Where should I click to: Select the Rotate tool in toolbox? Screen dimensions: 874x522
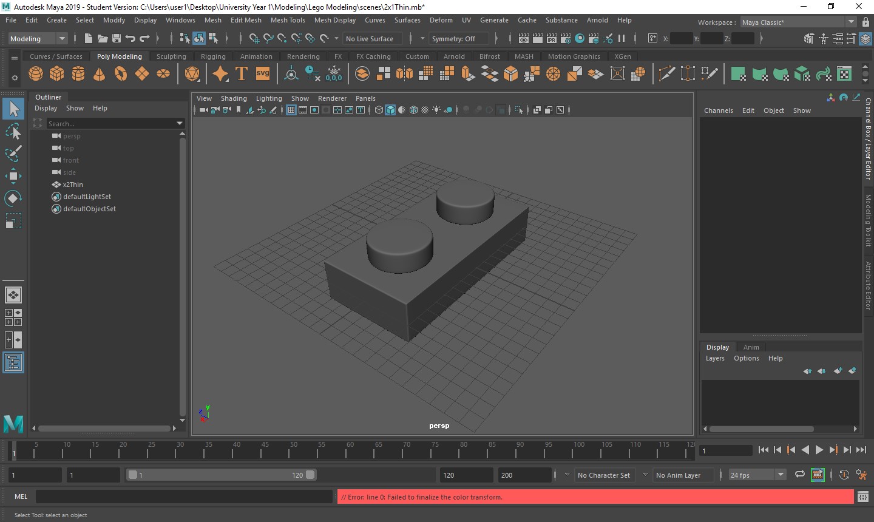click(13, 198)
